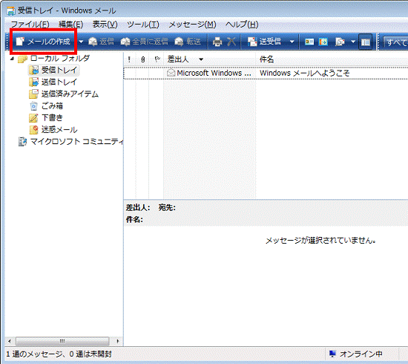Toggle the folder list pane icon

pos(365,42)
